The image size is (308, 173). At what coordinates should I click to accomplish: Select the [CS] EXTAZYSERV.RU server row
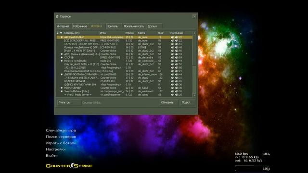point(124,40)
